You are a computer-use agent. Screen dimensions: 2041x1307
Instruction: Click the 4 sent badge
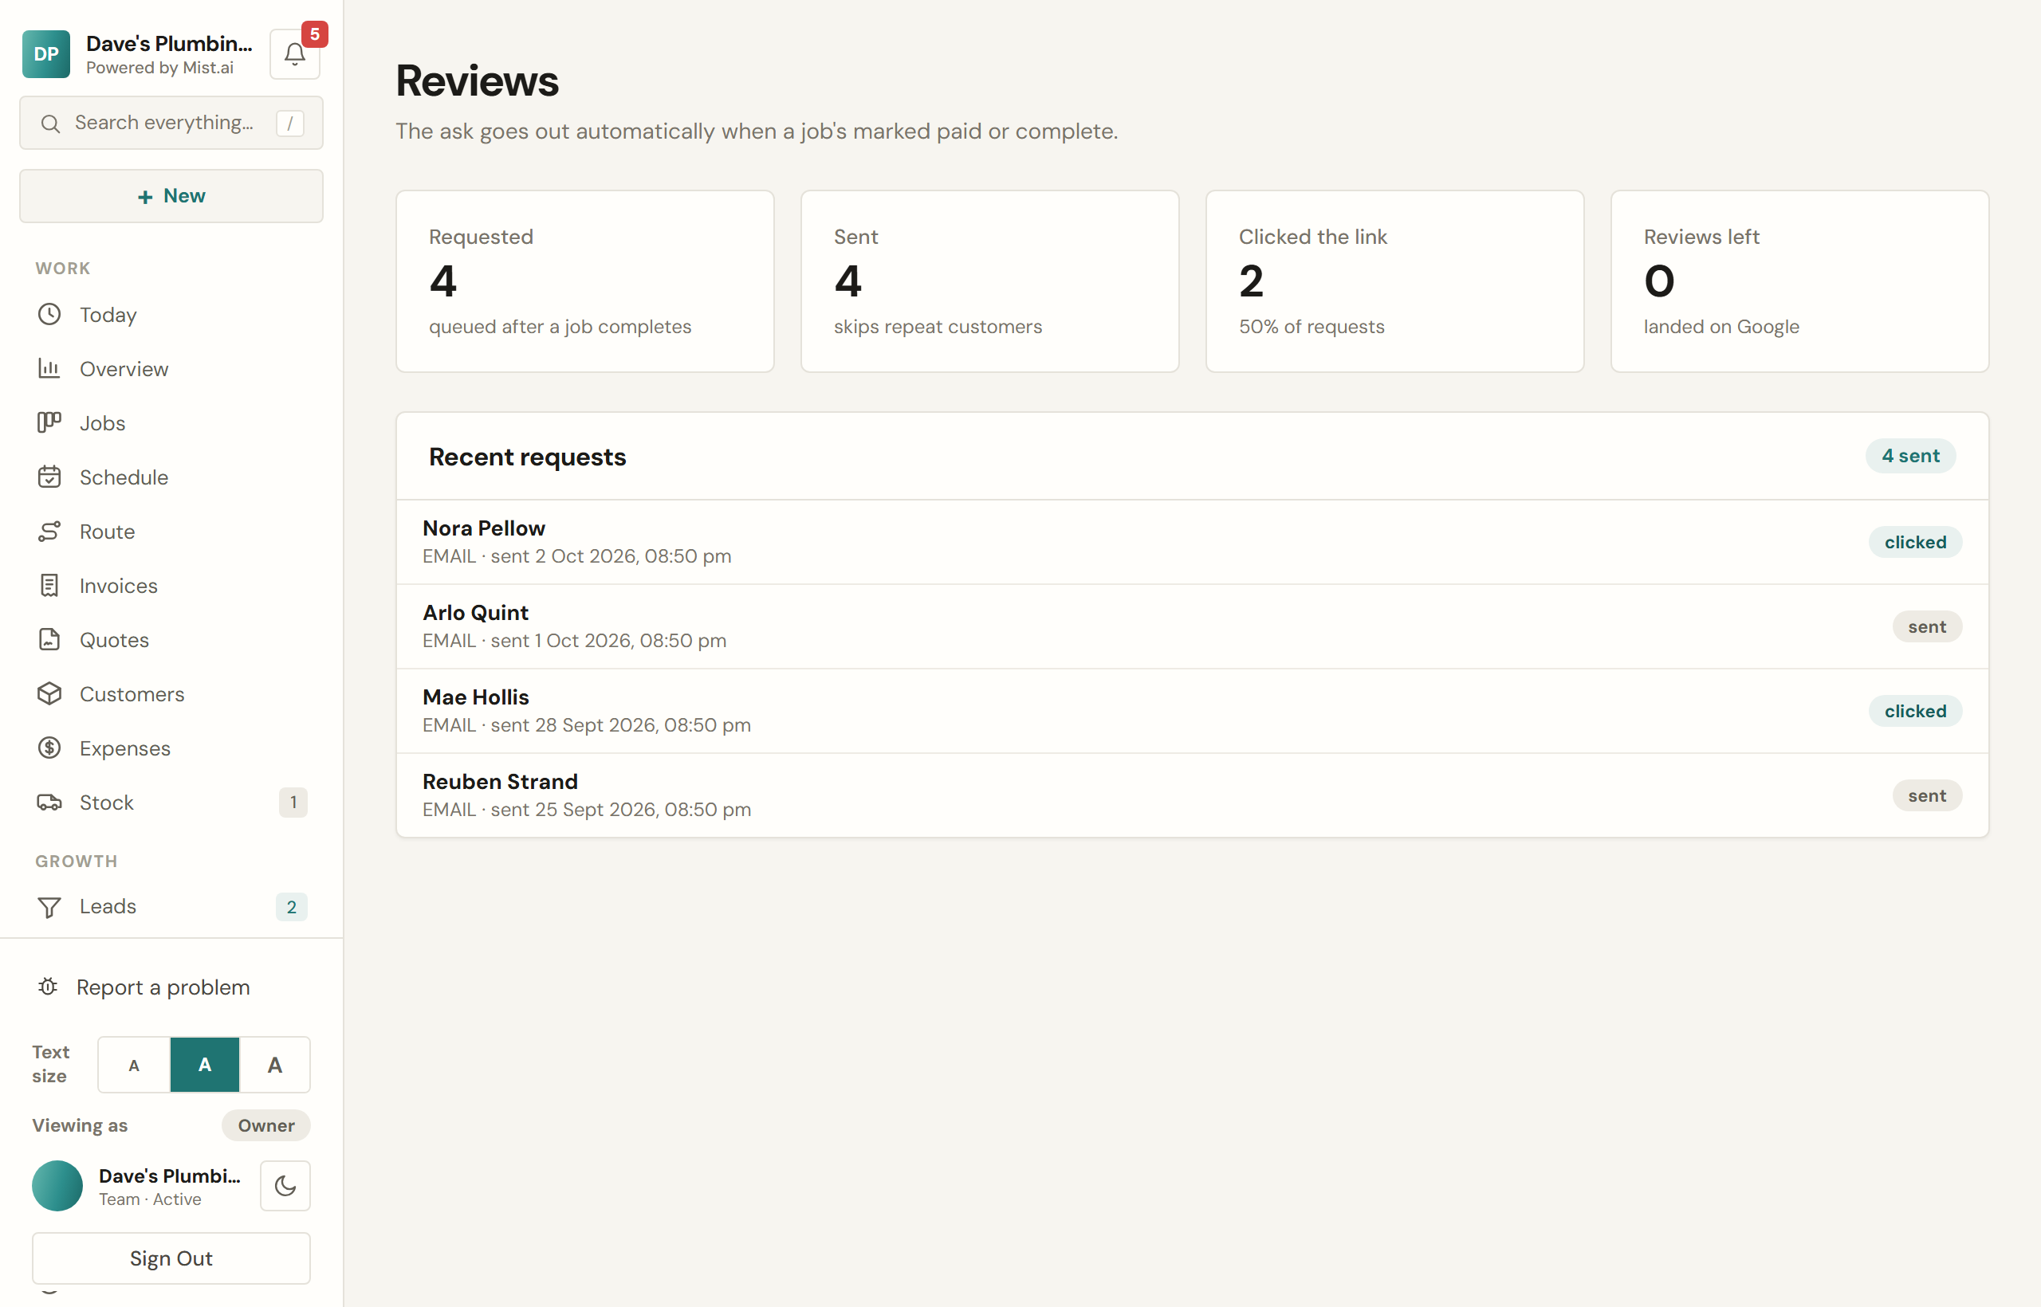(1910, 456)
